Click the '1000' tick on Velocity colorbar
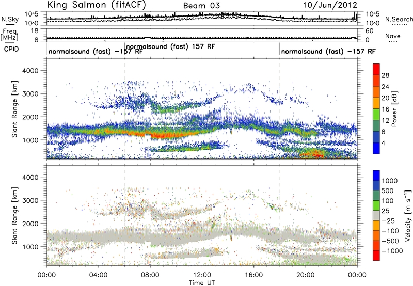The height and width of the screenshot is (286, 413). (389, 181)
